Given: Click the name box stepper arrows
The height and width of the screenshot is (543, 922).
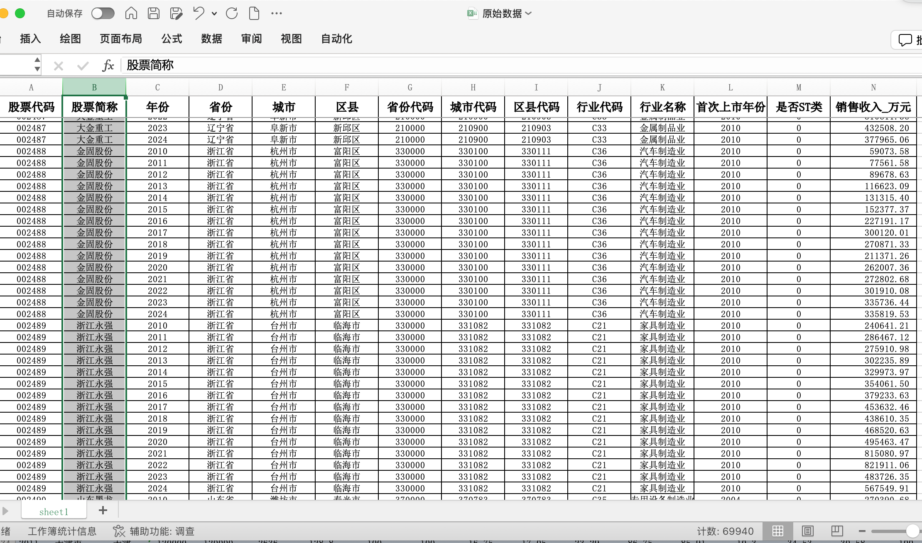Looking at the screenshot, I should [x=37, y=65].
